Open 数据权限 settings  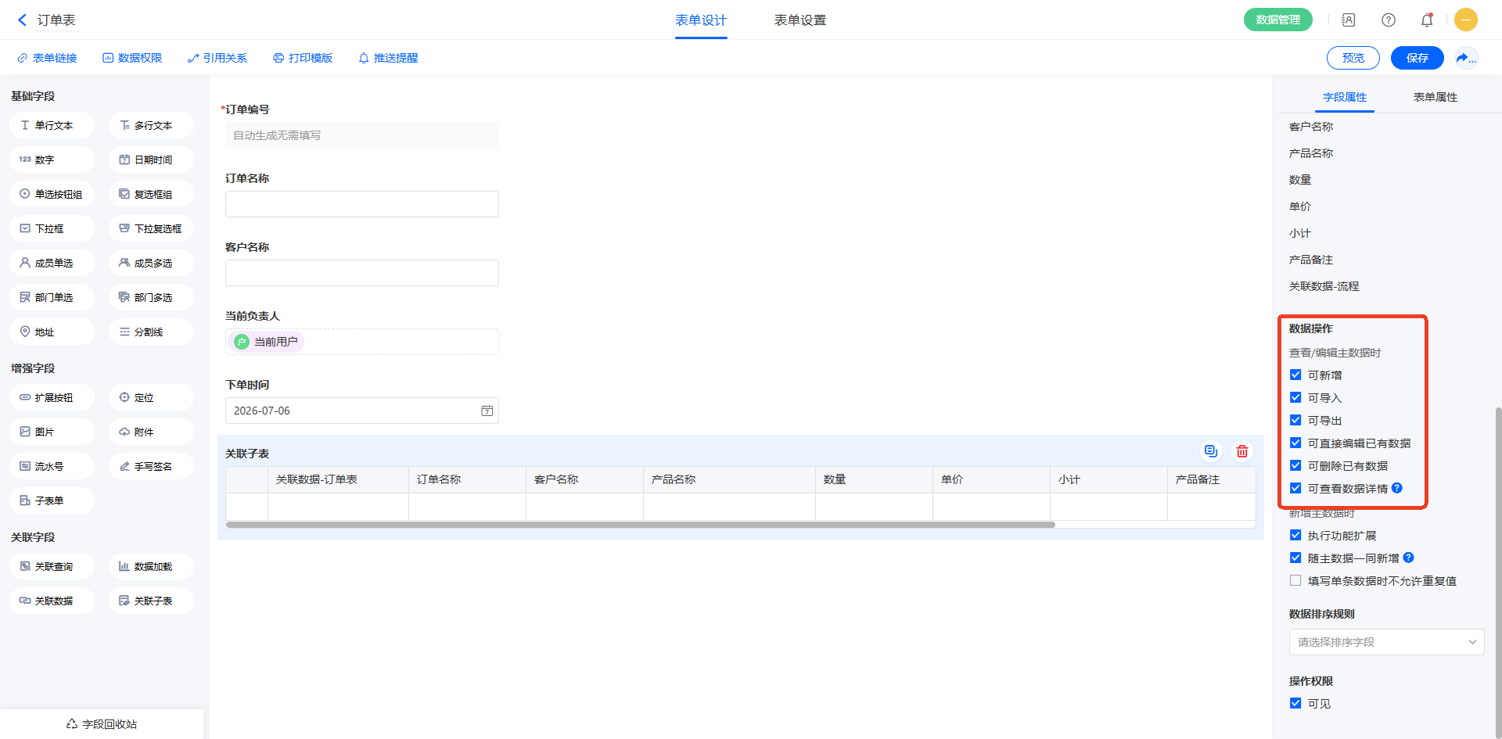[x=132, y=58]
